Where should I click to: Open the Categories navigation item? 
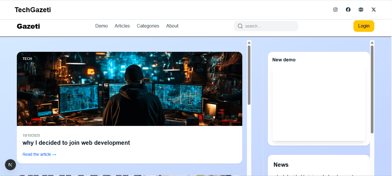[x=148, y=26]
